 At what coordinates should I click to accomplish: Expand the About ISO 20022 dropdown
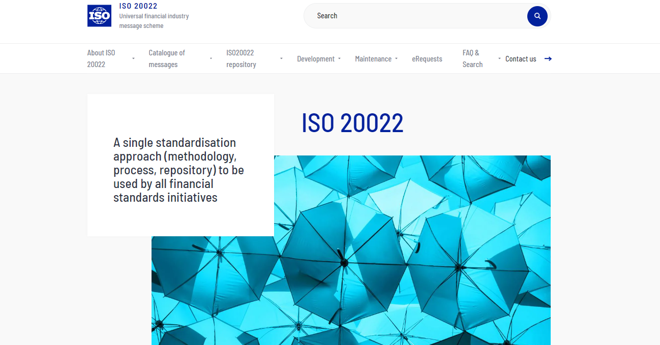(133, 58)
